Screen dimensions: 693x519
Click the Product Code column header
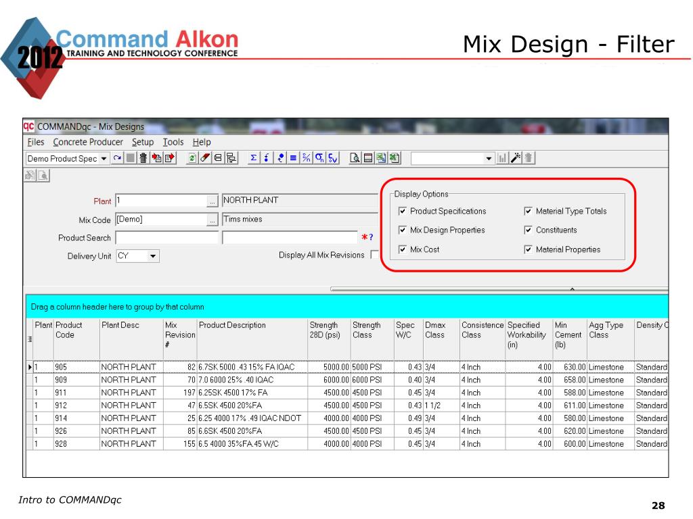click(77, 339)
